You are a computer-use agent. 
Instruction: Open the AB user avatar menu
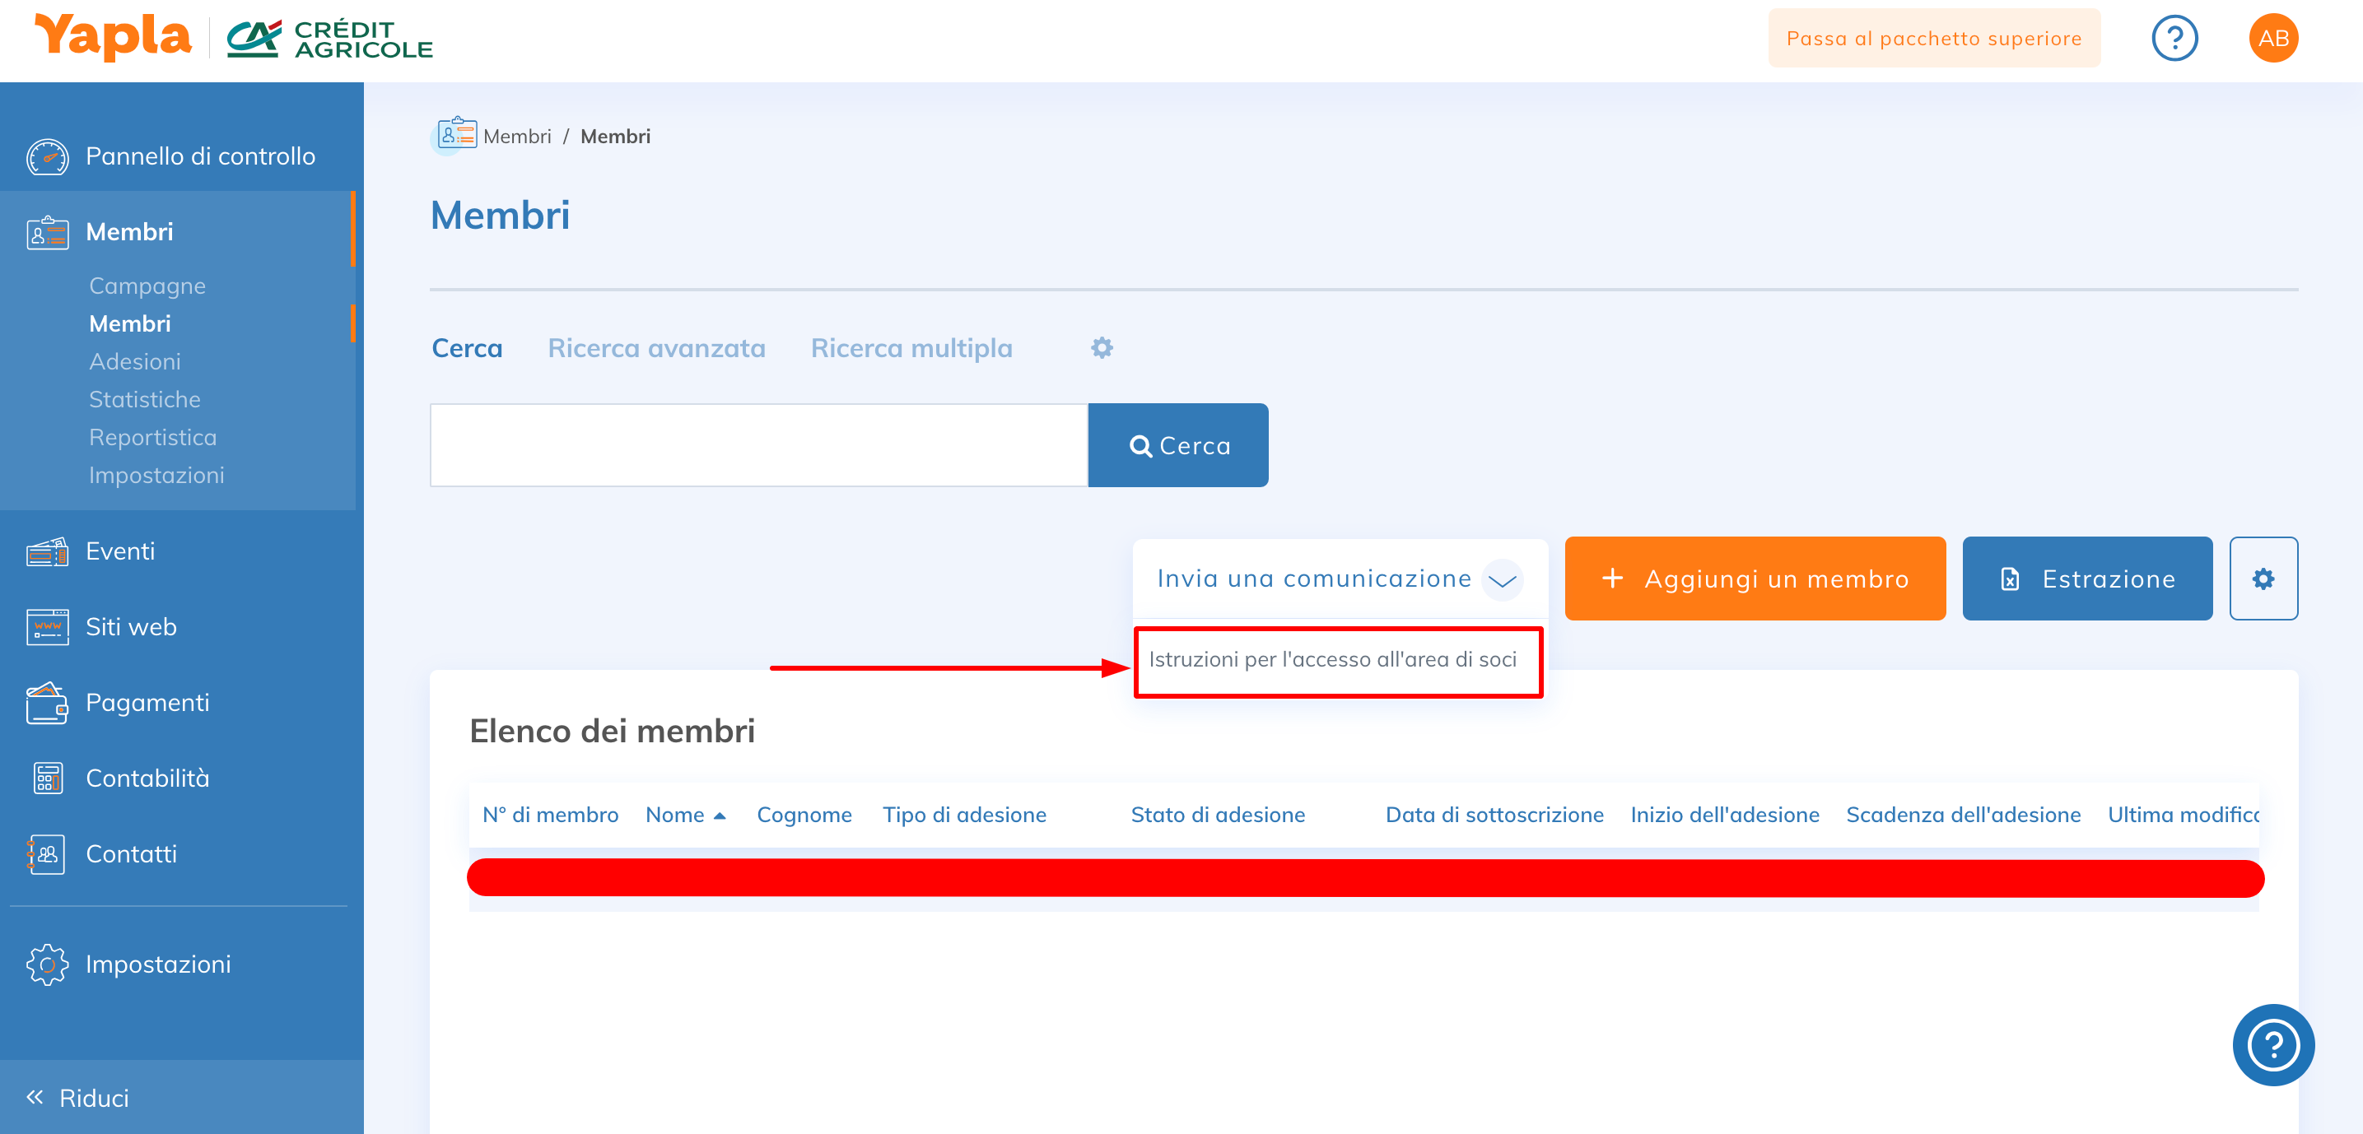(2272, 39)
